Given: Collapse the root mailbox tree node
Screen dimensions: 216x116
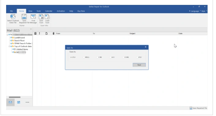Looking at the screenshot, I should pos(7,35).
